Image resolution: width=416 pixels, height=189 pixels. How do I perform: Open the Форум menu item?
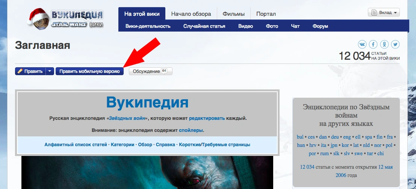point(320,26)
